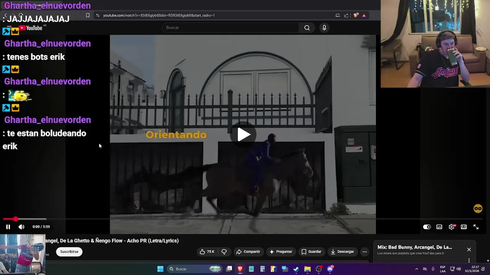Switch to theater mode
The image size is (490, 275).
tap(464, 227)
